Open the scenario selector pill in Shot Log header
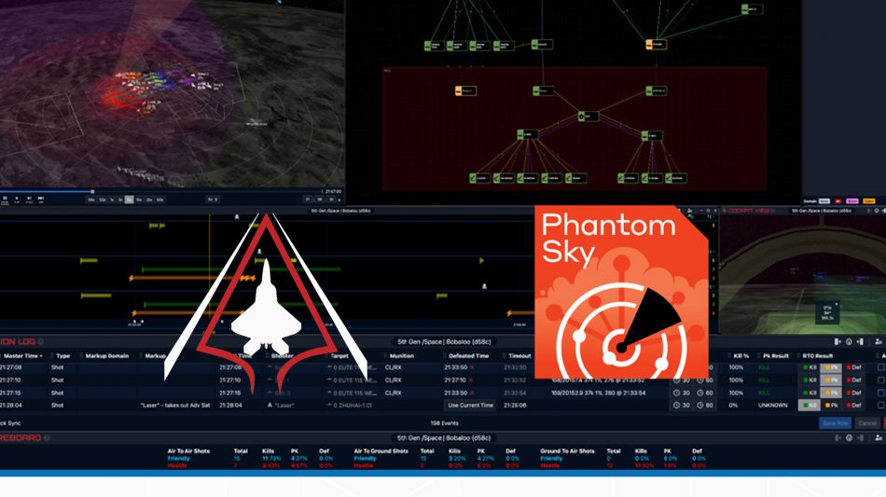Screen dimensions: 886x497 [x=444, y=341]
